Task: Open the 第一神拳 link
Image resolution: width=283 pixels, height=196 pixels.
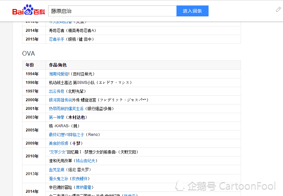Action: pyautogui.click(x=56, y=117)
